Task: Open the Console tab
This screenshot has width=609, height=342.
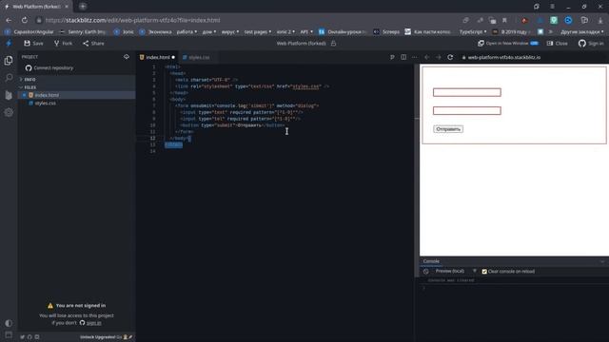Action: [431, 261]
